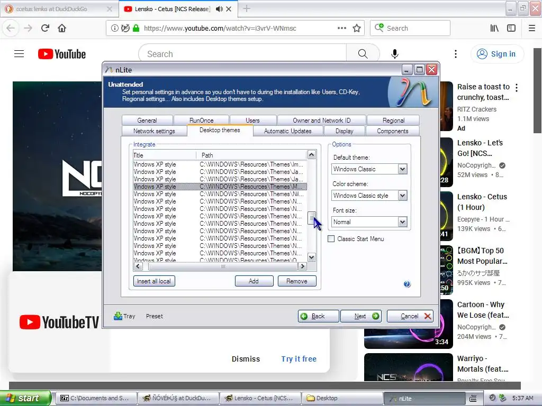Switch to the General tab
This screenshot has height=406, width=542.
tap(147, 120)
